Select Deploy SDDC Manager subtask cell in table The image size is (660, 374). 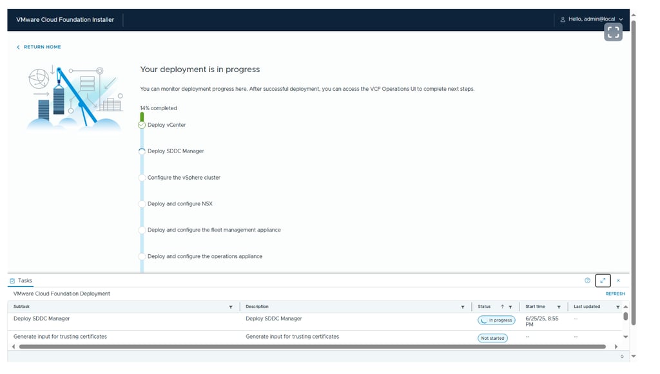(42, 319)
